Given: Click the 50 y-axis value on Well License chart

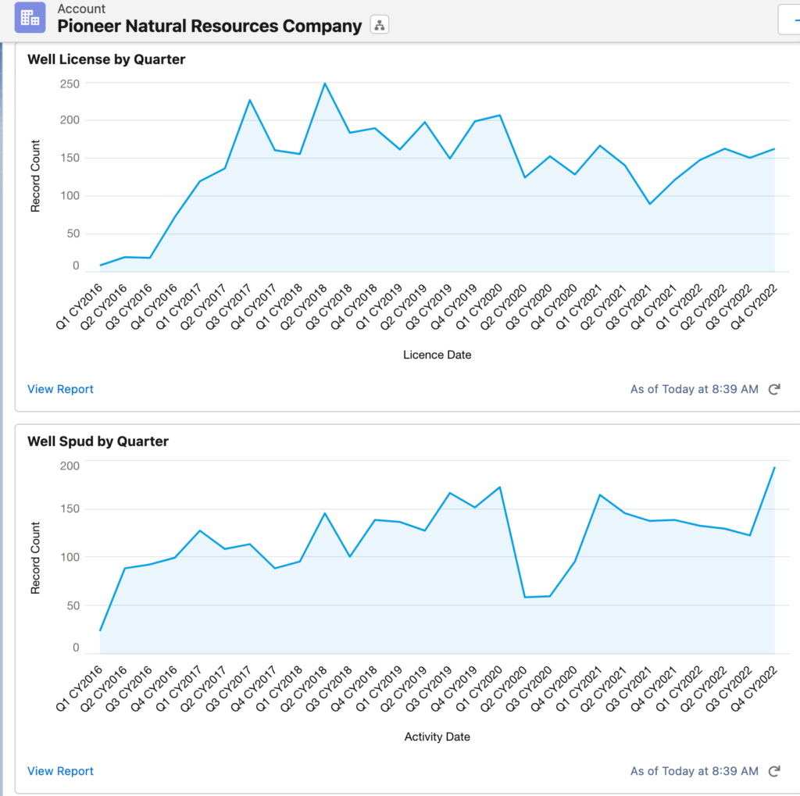Looking at the screenshot, I should coord(73,234).
